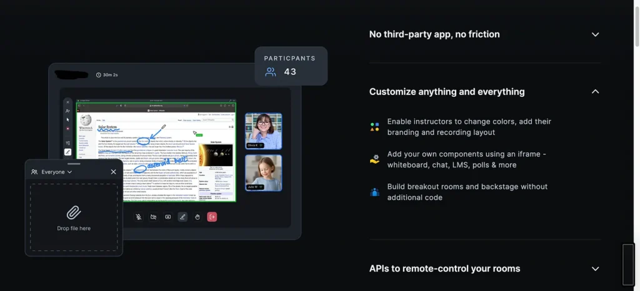Click the screen share icon
This screenshot has height=291, width=640.
(167, 217)
